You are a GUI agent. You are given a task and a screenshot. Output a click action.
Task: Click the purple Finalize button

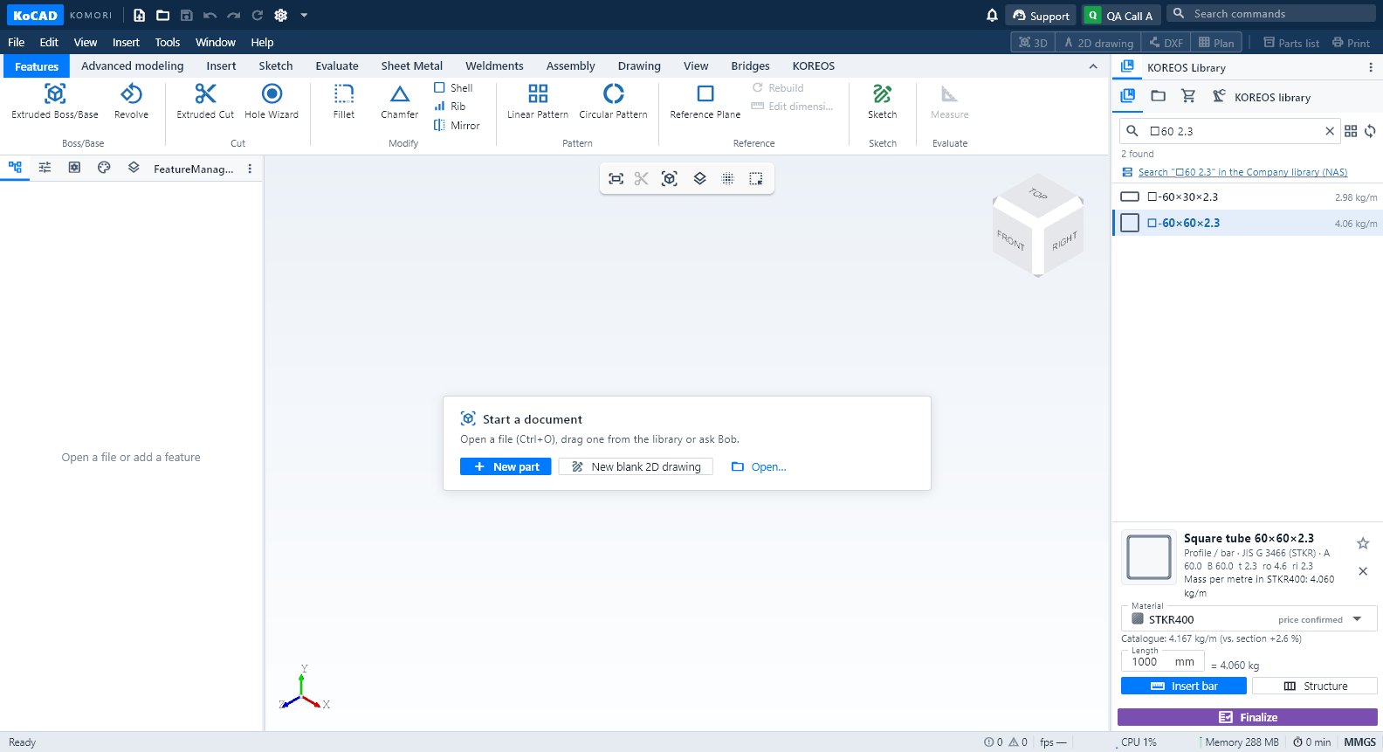(x=1248, y=717)
